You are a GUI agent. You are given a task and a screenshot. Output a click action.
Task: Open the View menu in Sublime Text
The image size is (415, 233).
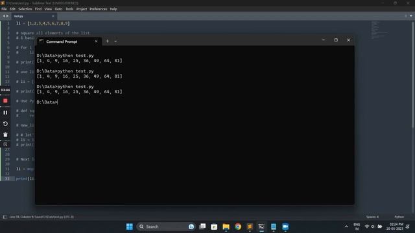[48, 9]
